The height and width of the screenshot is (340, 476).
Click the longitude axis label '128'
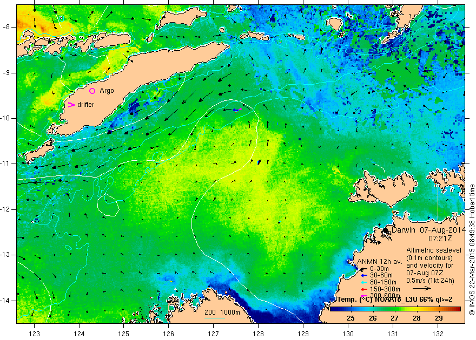tap(259, 334)
